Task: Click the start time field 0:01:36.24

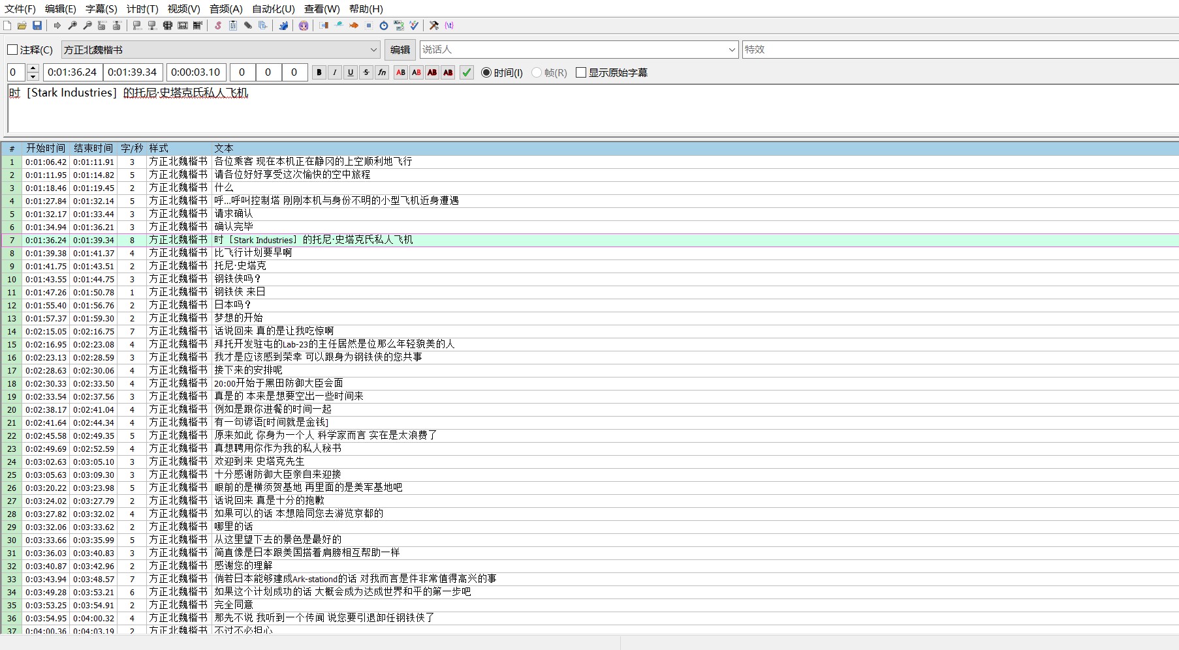Action: [x=72, y=72]
